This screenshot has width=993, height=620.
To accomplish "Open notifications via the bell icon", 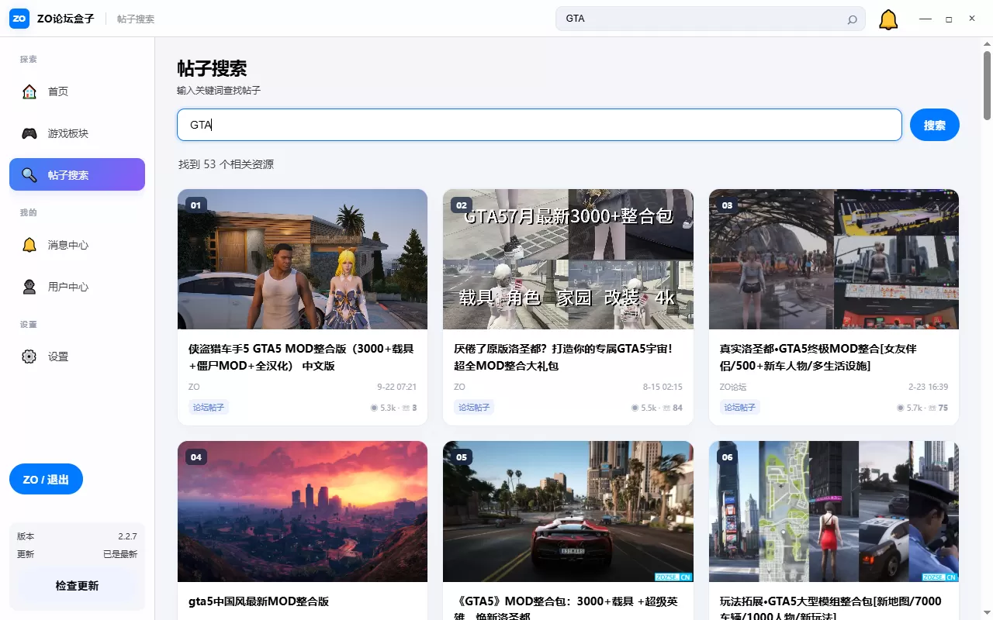I will click(x=888, y=19).
